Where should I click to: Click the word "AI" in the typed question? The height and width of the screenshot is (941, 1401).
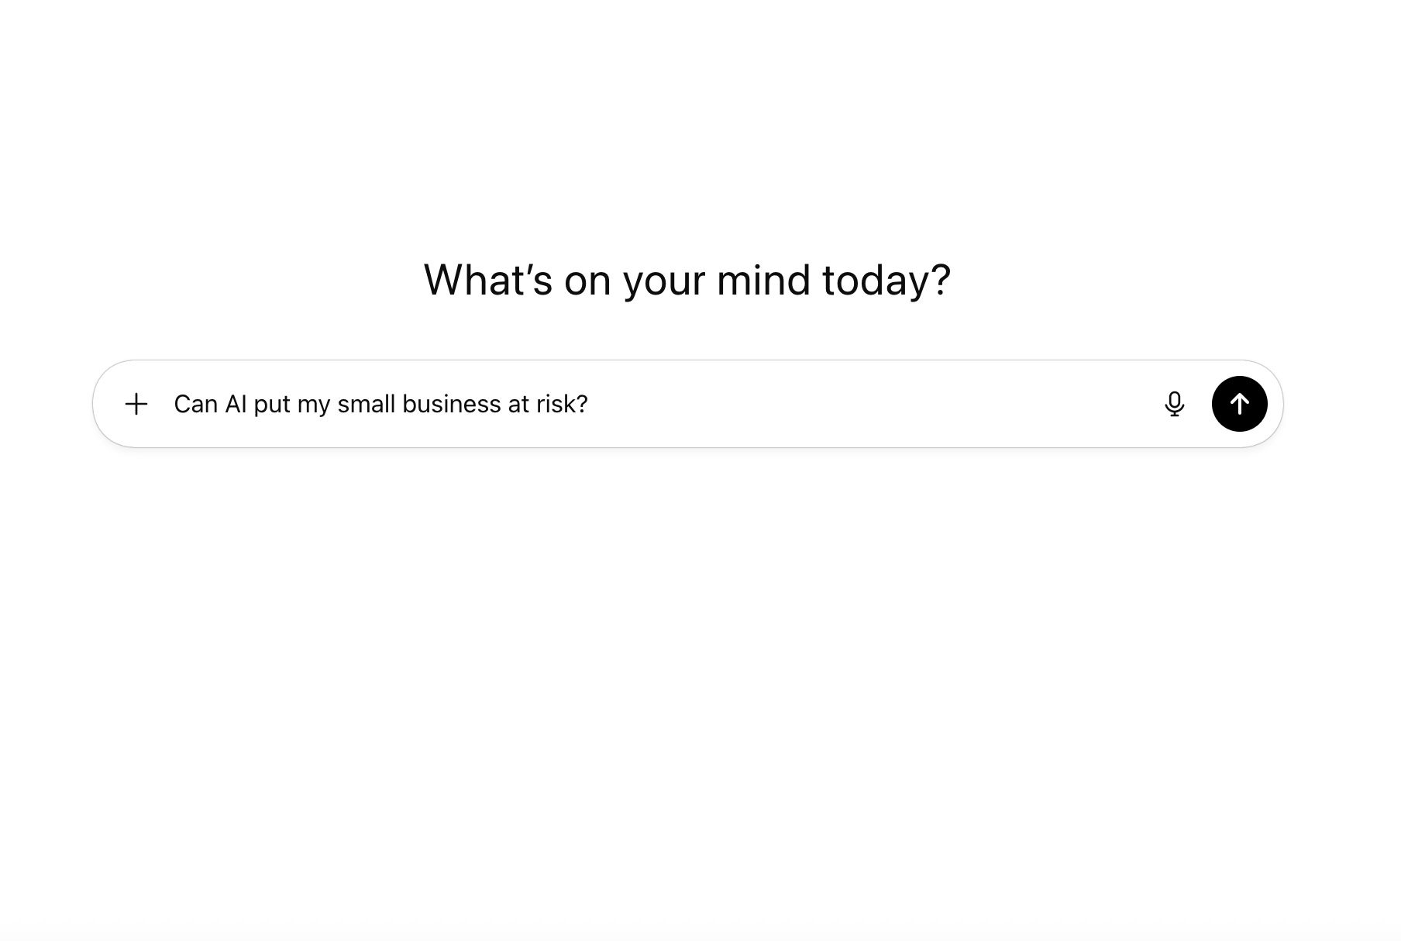point(236,404)
